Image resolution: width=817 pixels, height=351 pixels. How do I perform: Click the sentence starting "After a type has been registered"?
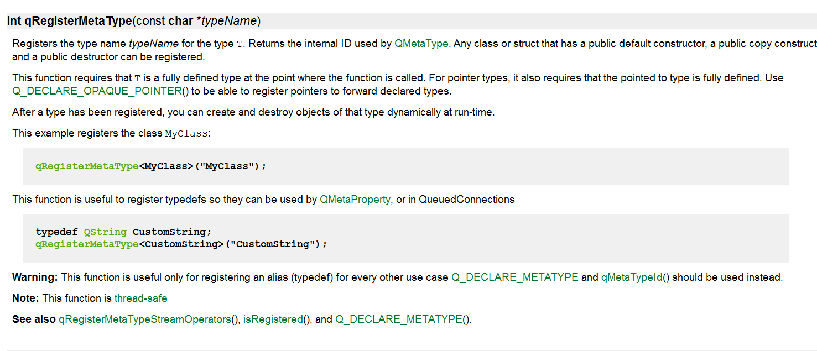pyautogui.click(x=253, y=112)
